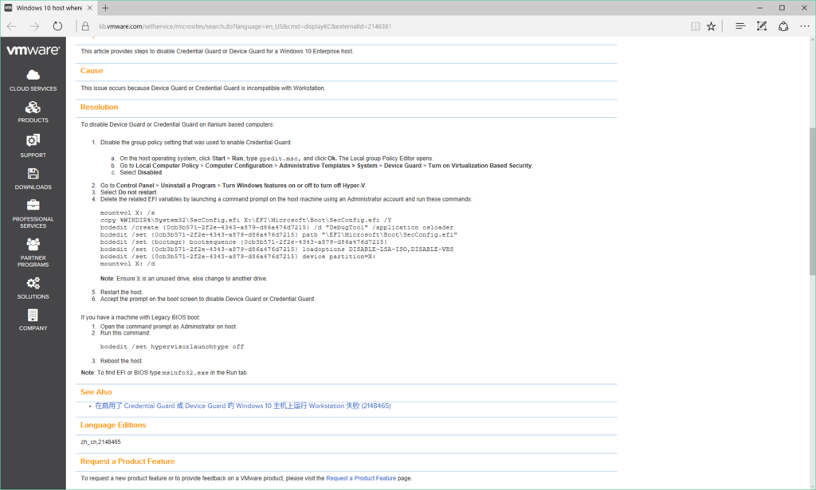816x490 pixels.
Task: Open Products in sidebar
Action: [x=33, y=112]
